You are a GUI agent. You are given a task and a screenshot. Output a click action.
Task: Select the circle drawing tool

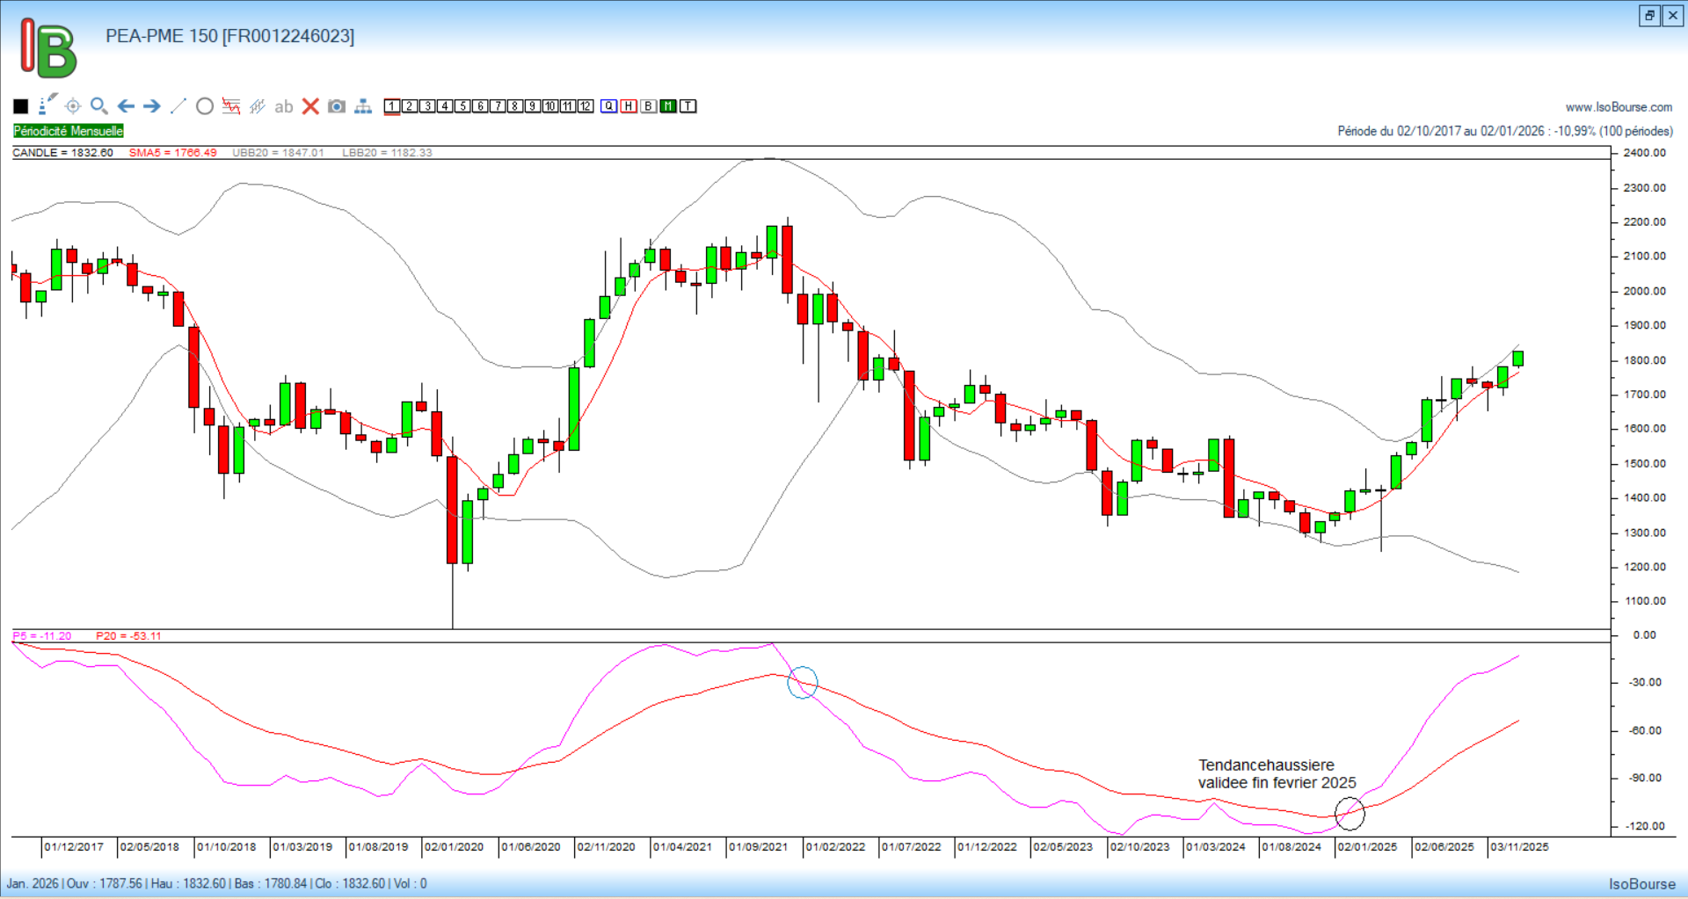pyautogui.click(x=205, y=106)
